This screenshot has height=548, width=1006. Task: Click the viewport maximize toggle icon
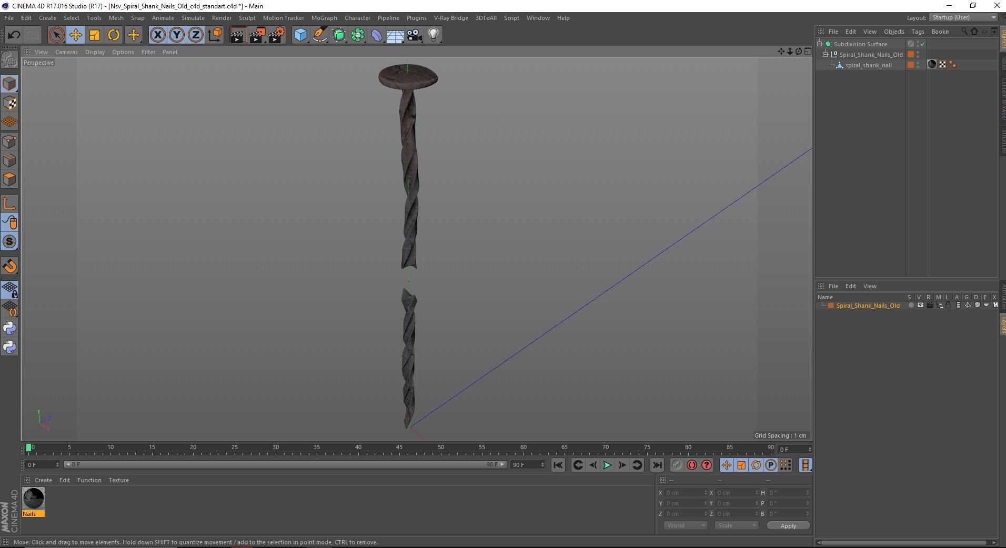[808, 52]
